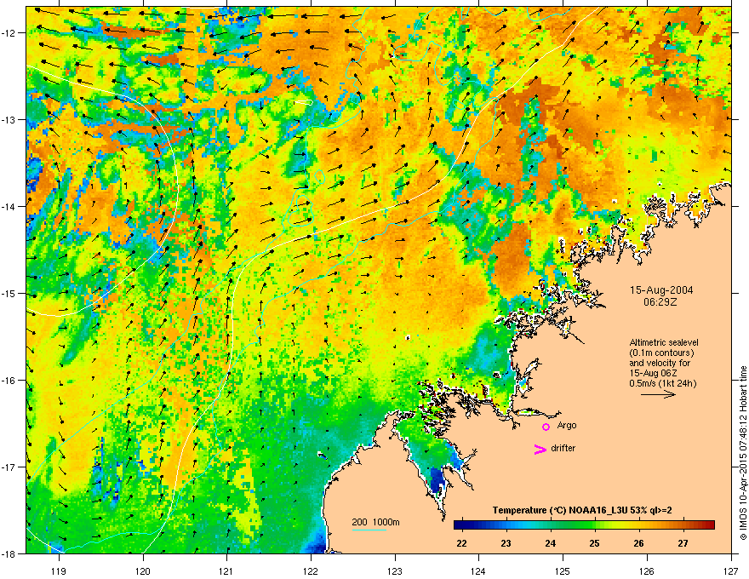749x579 pixels.
Task: Click latitude axis label -16
Action: pos(9,381)
